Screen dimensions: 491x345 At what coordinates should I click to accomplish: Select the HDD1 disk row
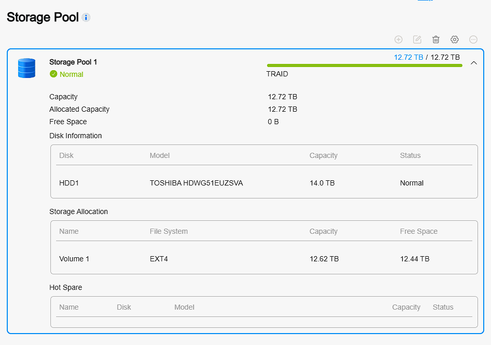pos(264,183)
